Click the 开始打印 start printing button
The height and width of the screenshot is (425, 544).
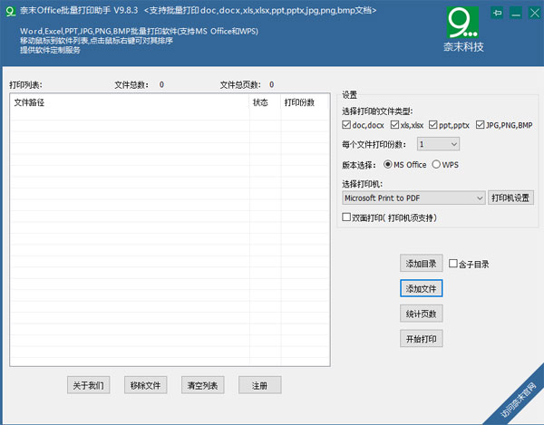coord(422,339)
